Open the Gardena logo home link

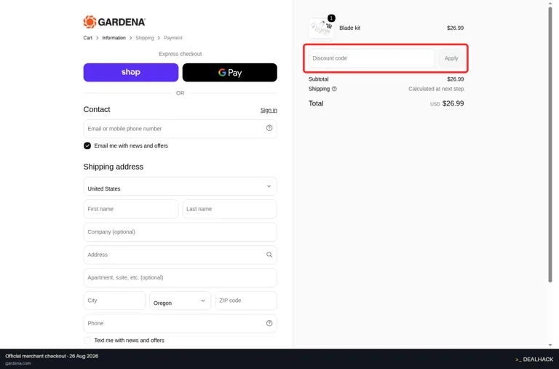(x=114, y=22)
